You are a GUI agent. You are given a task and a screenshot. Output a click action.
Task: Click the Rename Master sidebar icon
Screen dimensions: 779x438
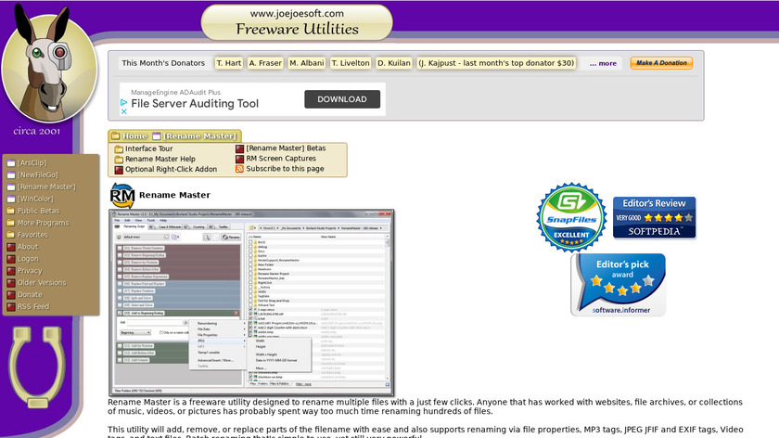[11, 187]
